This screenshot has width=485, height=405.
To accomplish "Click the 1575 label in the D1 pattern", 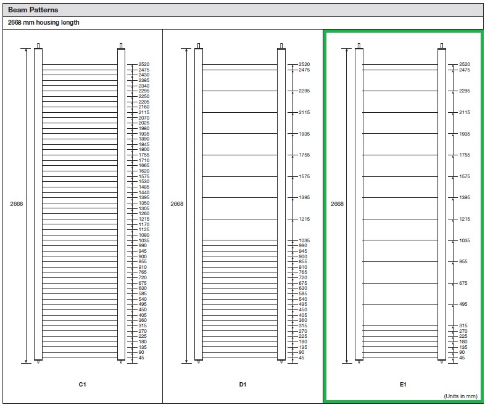I will click(x=304, y=177).
